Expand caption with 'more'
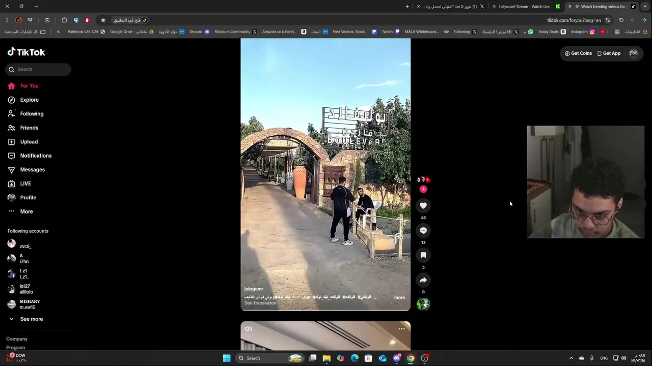 pyautogui.click(x=399, y=297)
